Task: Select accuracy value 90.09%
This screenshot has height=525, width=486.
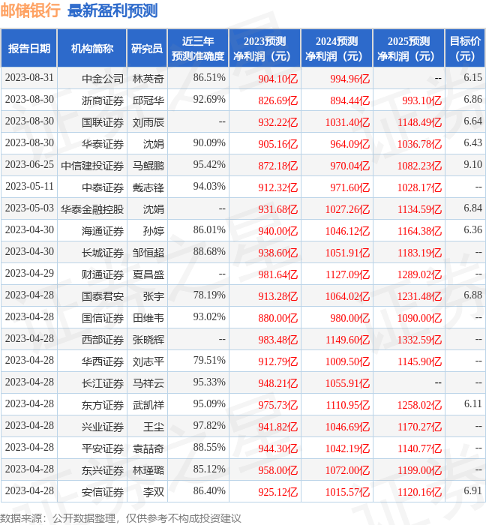Action: [209, 143]
